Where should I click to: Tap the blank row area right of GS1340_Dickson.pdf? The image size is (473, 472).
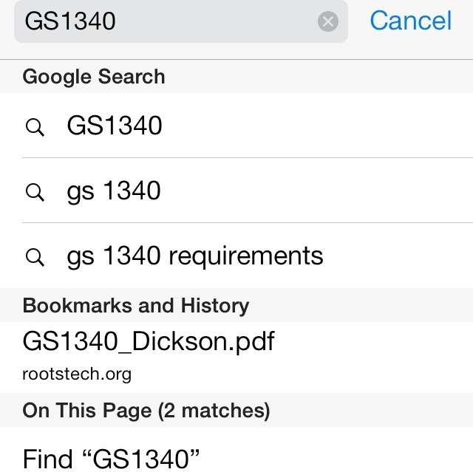[372, 358]
